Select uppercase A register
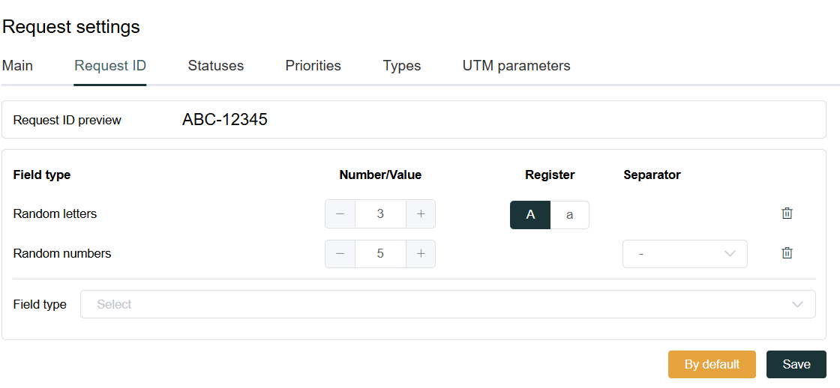 (530, 215)
